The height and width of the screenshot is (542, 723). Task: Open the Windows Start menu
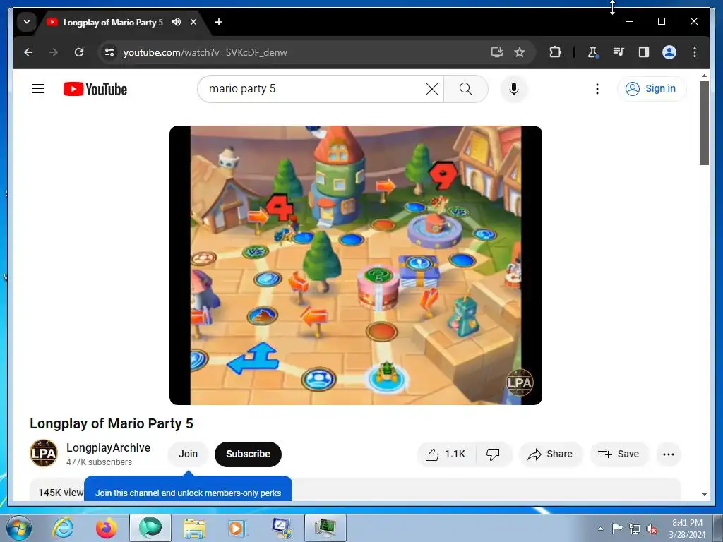coord(19,528)
